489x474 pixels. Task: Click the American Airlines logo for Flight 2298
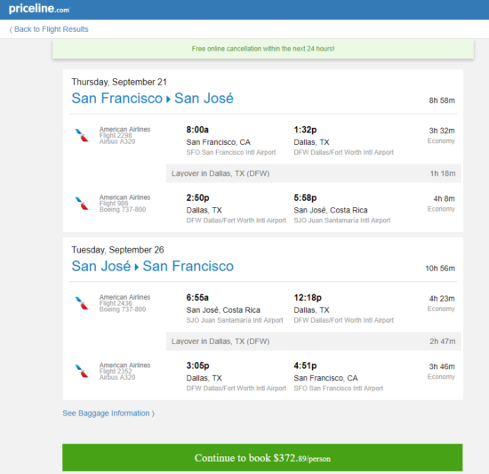point(83,135)
